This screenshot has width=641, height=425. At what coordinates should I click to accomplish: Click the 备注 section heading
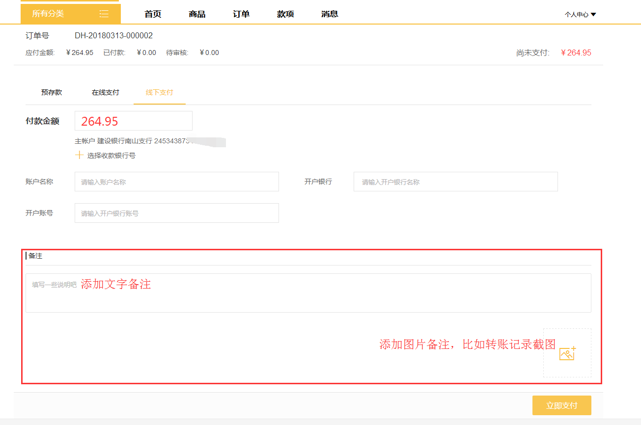[35, 256]
